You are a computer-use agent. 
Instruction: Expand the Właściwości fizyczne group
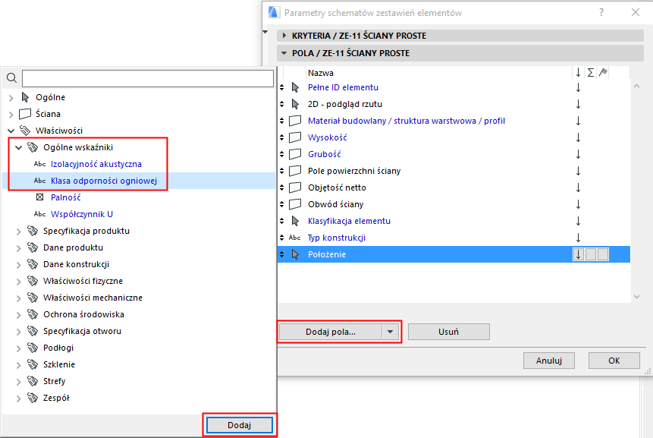click(x=19, y=282)
